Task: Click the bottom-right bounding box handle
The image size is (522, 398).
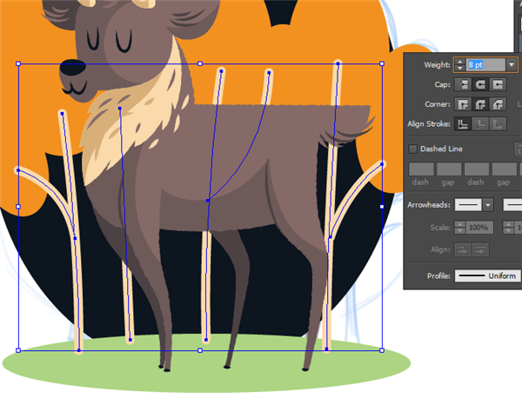Action: pos(382,350)
